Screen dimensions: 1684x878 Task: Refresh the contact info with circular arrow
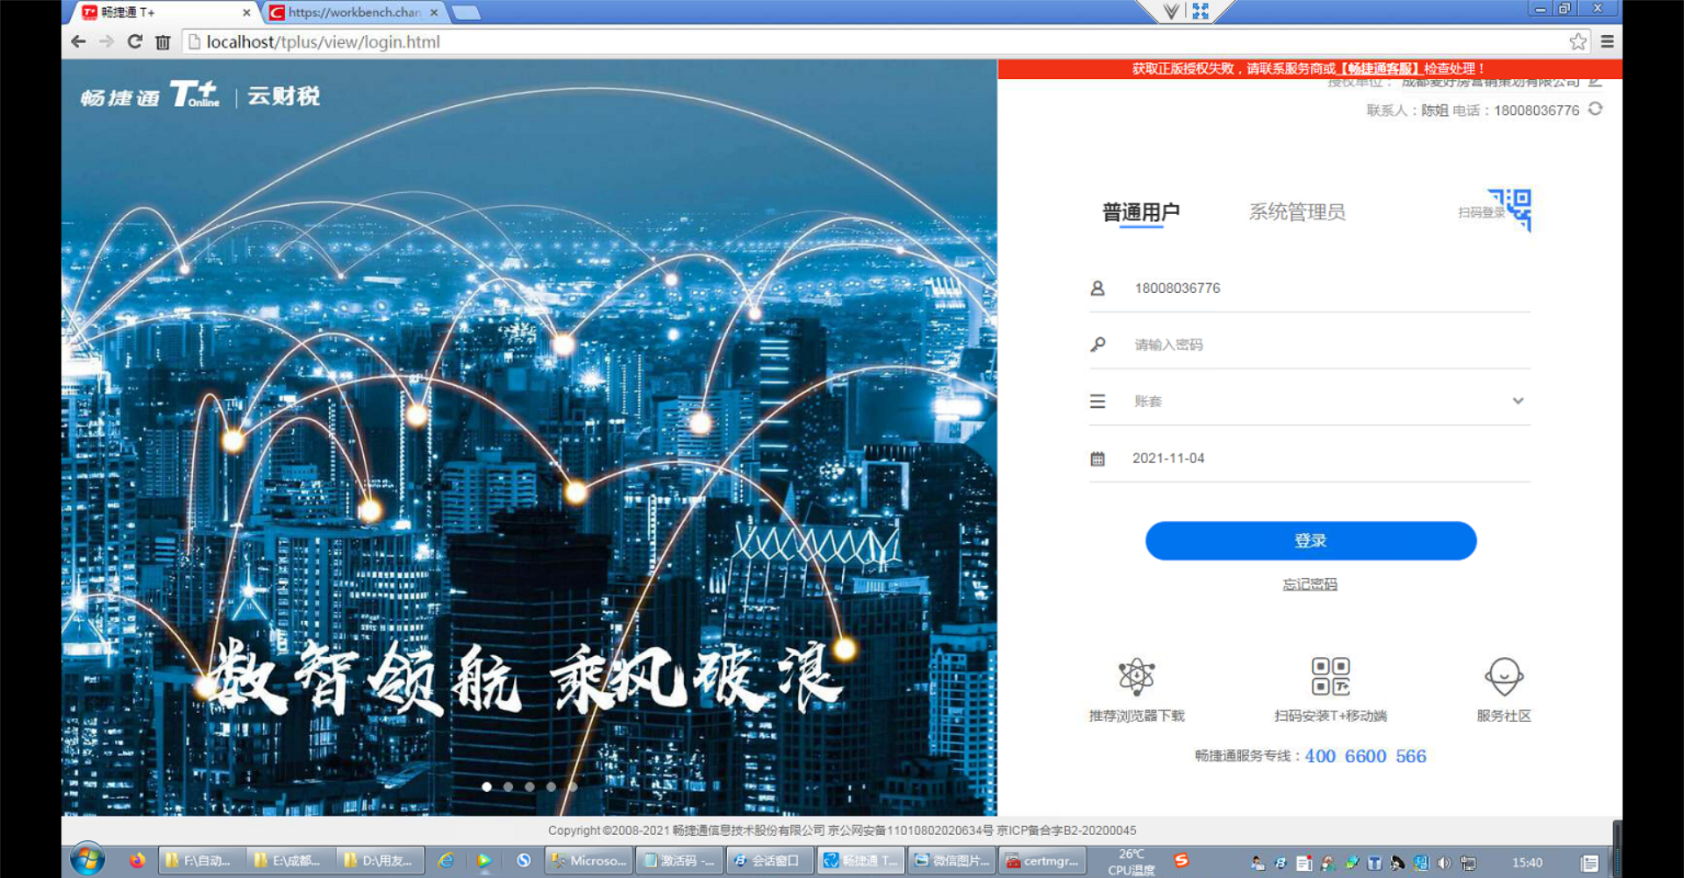coord(1595,109)
